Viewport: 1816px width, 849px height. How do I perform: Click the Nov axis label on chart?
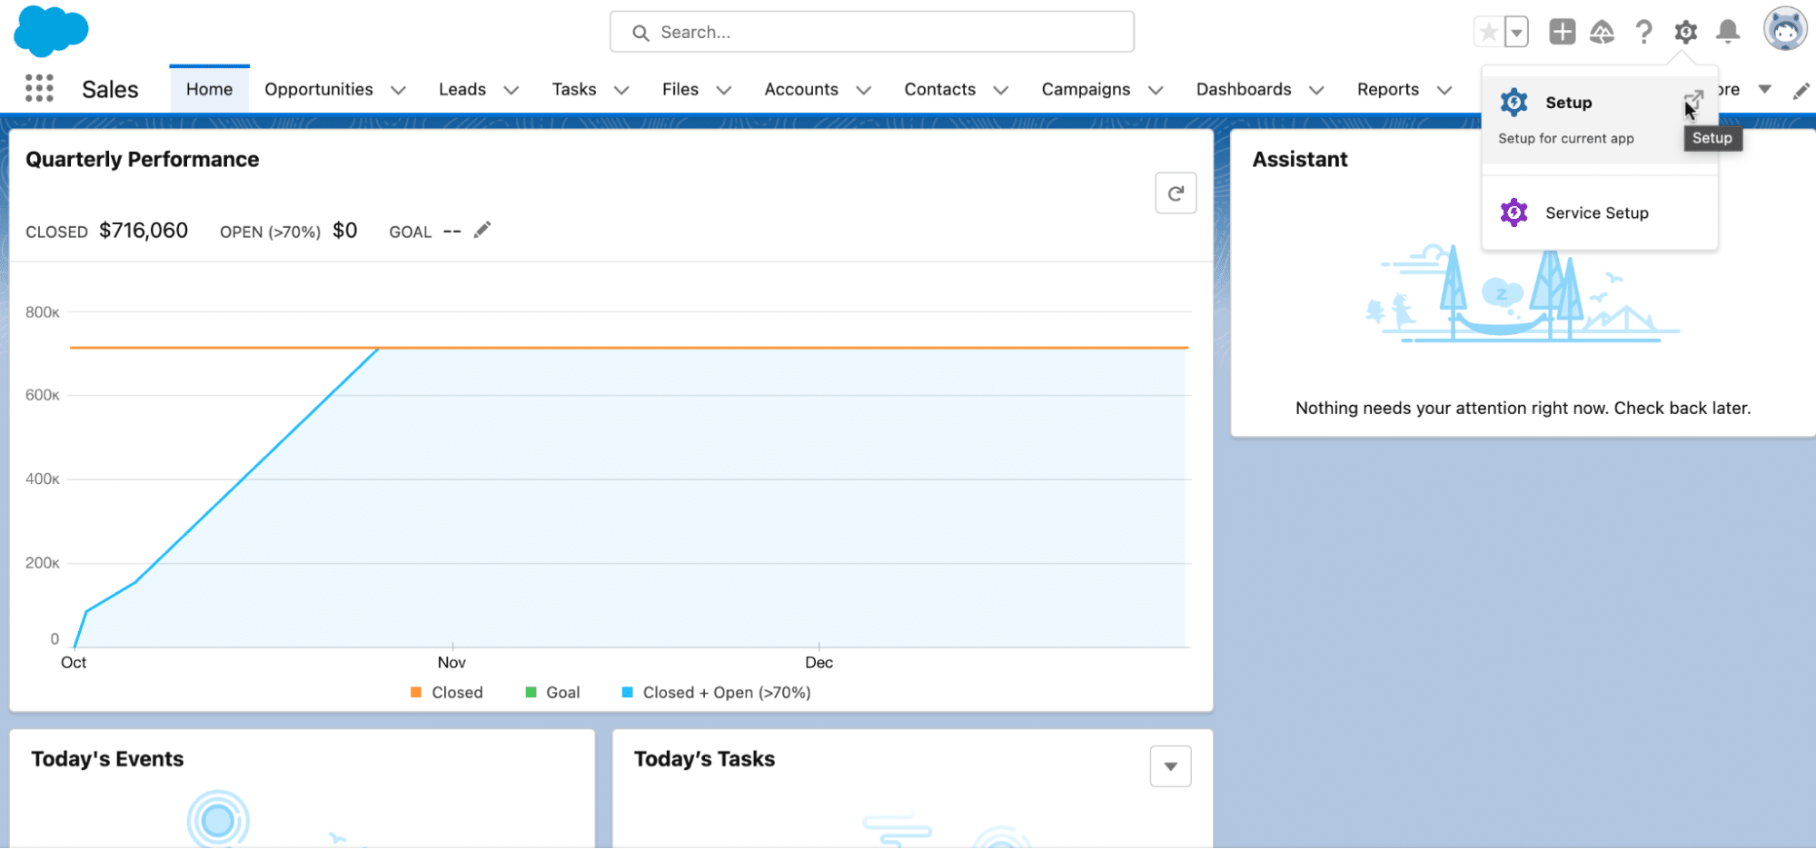click(x=452, y=662)
